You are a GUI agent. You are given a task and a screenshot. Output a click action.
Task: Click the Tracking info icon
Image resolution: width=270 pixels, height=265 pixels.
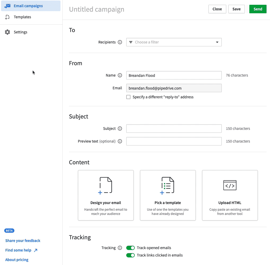[120, 248]
